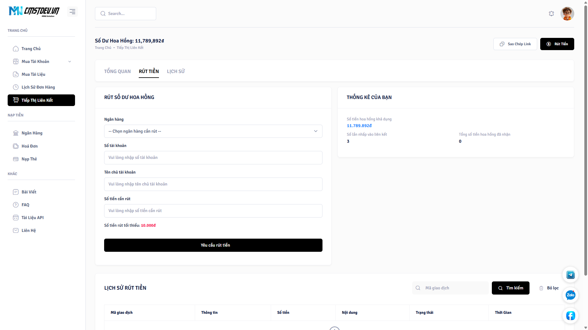Switch to the TỔNG QUAN tab

click(117, 71)
